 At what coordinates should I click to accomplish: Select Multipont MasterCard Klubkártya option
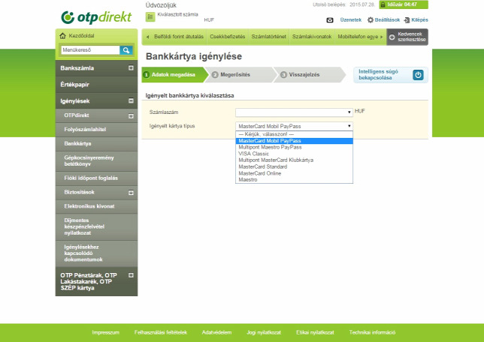click(294, 160)
